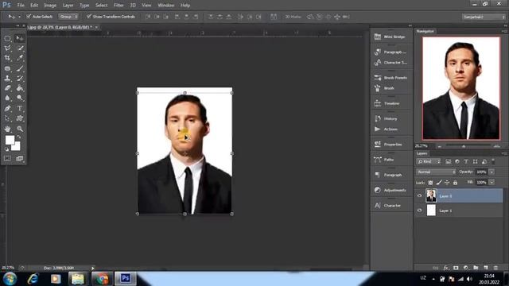This screenshot has height=286, width=509.
Task: Toggle Quick Mask mode icon
Action: coord(7,158)
